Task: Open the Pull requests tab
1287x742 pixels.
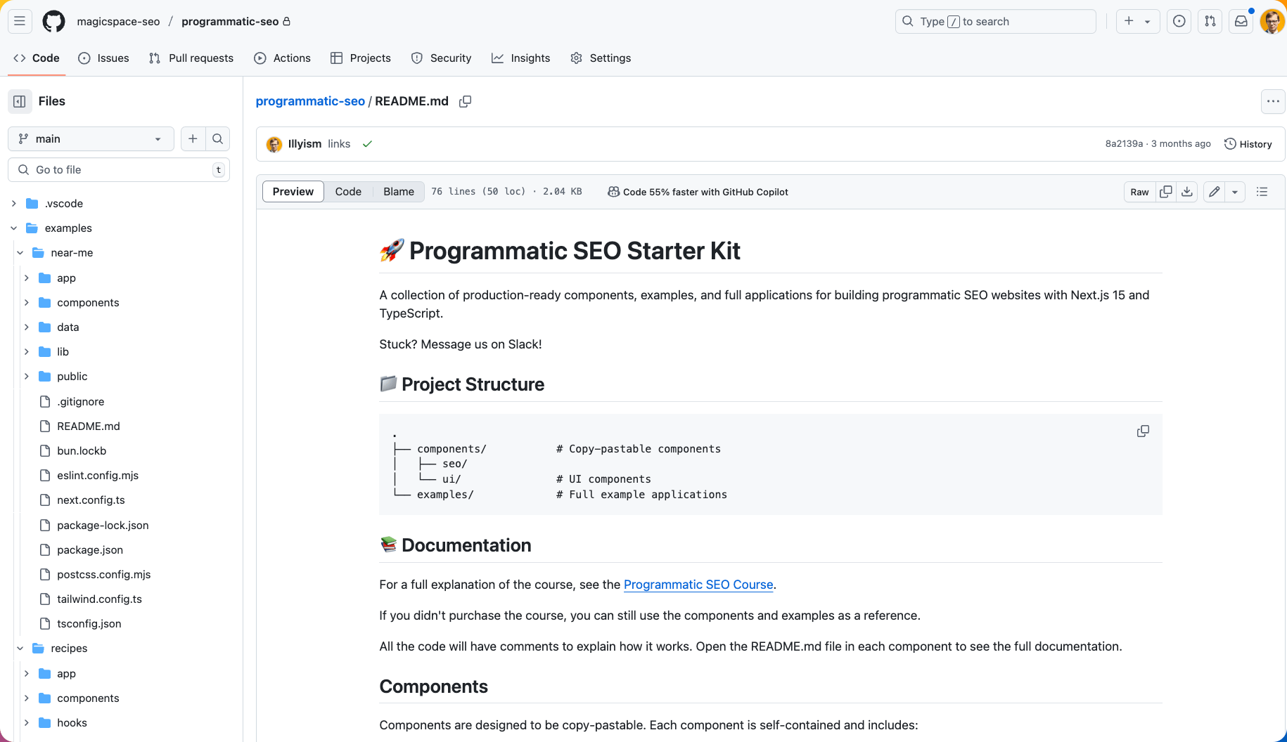Action: [x=191, y=58]
